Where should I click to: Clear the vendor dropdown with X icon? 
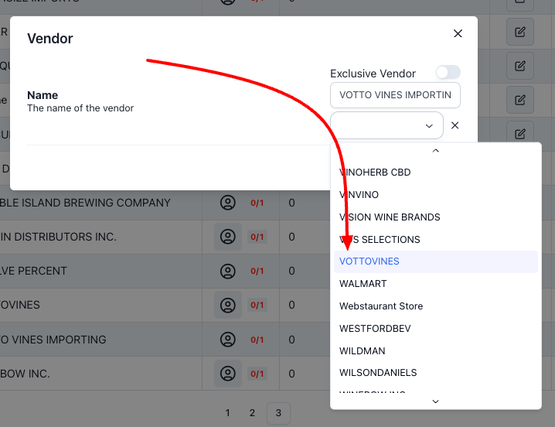tap(455, 125)
